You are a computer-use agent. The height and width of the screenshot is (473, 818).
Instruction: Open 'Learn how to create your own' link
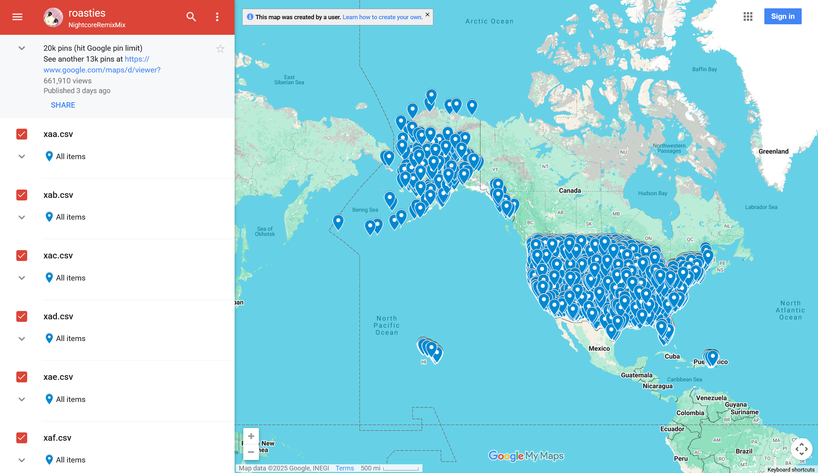[383, 17]
